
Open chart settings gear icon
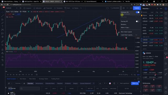[124, 8]
